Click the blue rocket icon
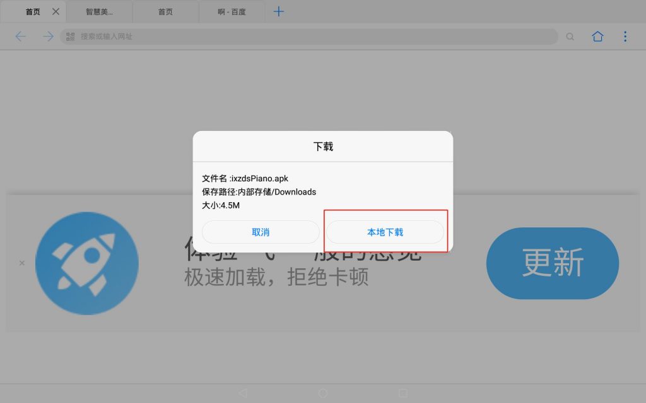 click(86, 263)
